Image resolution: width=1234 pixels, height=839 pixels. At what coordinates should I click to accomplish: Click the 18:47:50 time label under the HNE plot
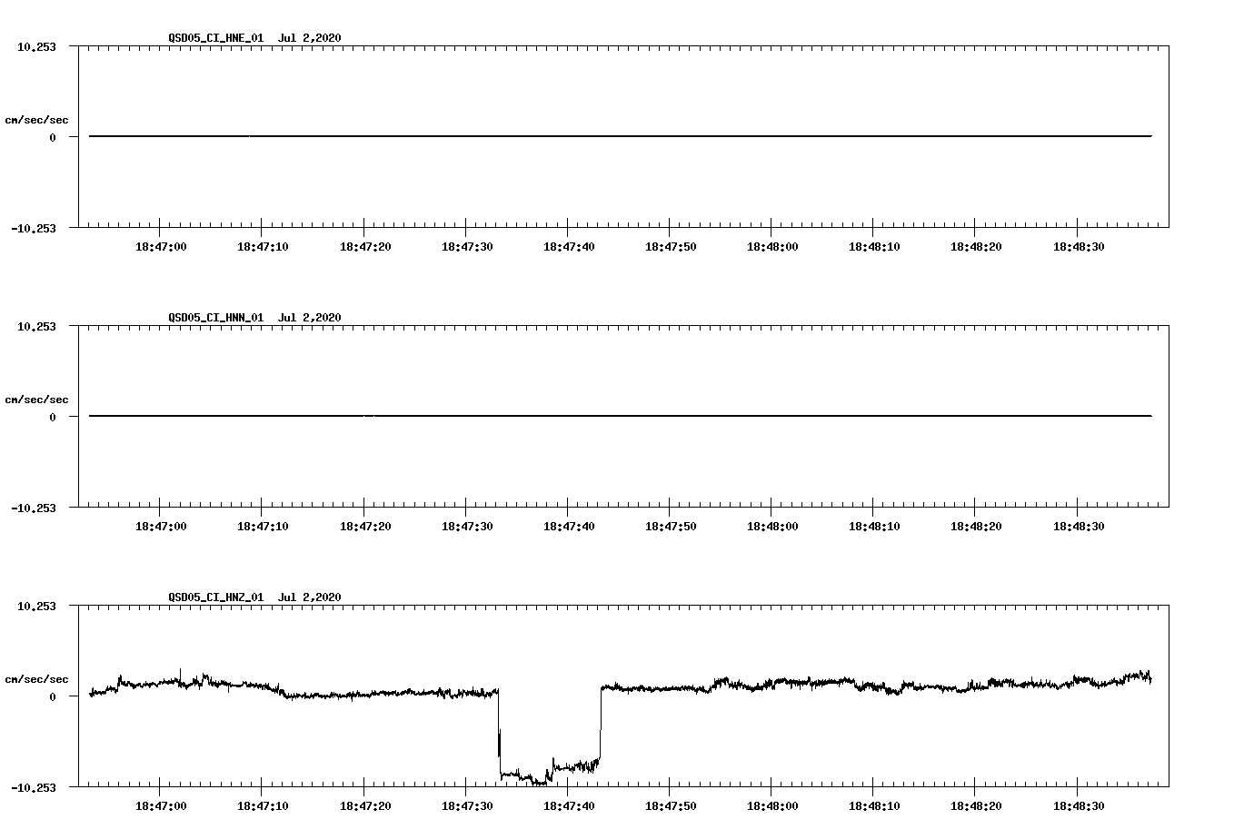click(671, 247)
